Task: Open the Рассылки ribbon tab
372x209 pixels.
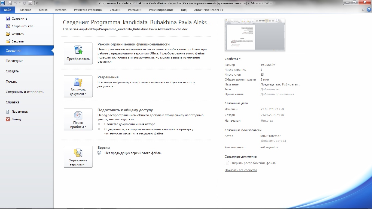Action: [x=135, y=10]
